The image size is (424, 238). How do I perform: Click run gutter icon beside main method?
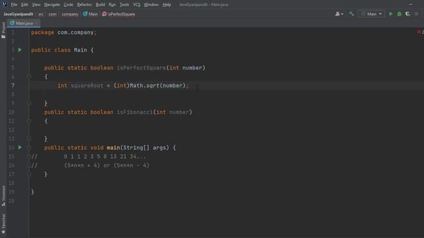pyautogui.click(x=20, y=147)
